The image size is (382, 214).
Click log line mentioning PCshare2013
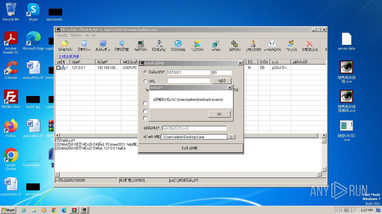tap(96, 144)
